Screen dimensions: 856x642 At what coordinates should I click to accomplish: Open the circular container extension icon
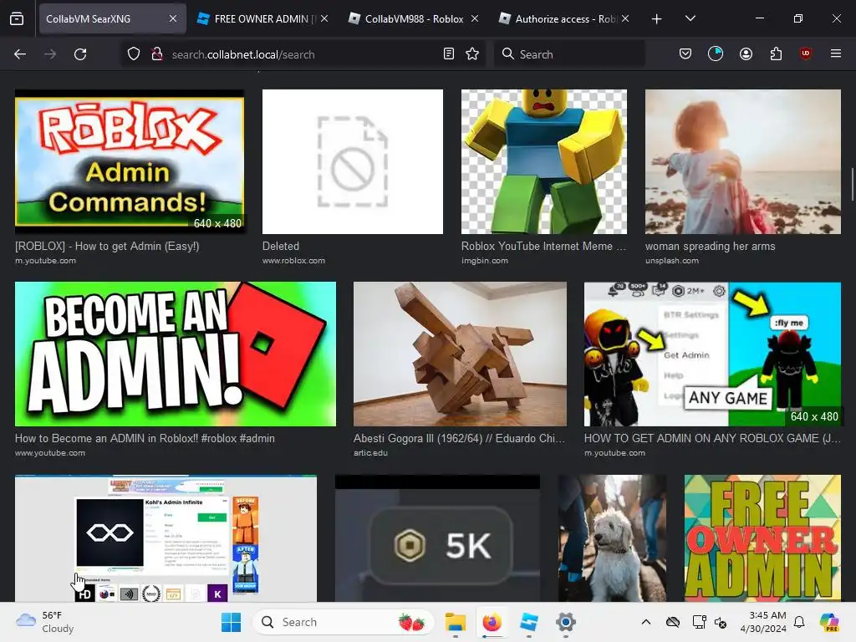tap(716, 53)
